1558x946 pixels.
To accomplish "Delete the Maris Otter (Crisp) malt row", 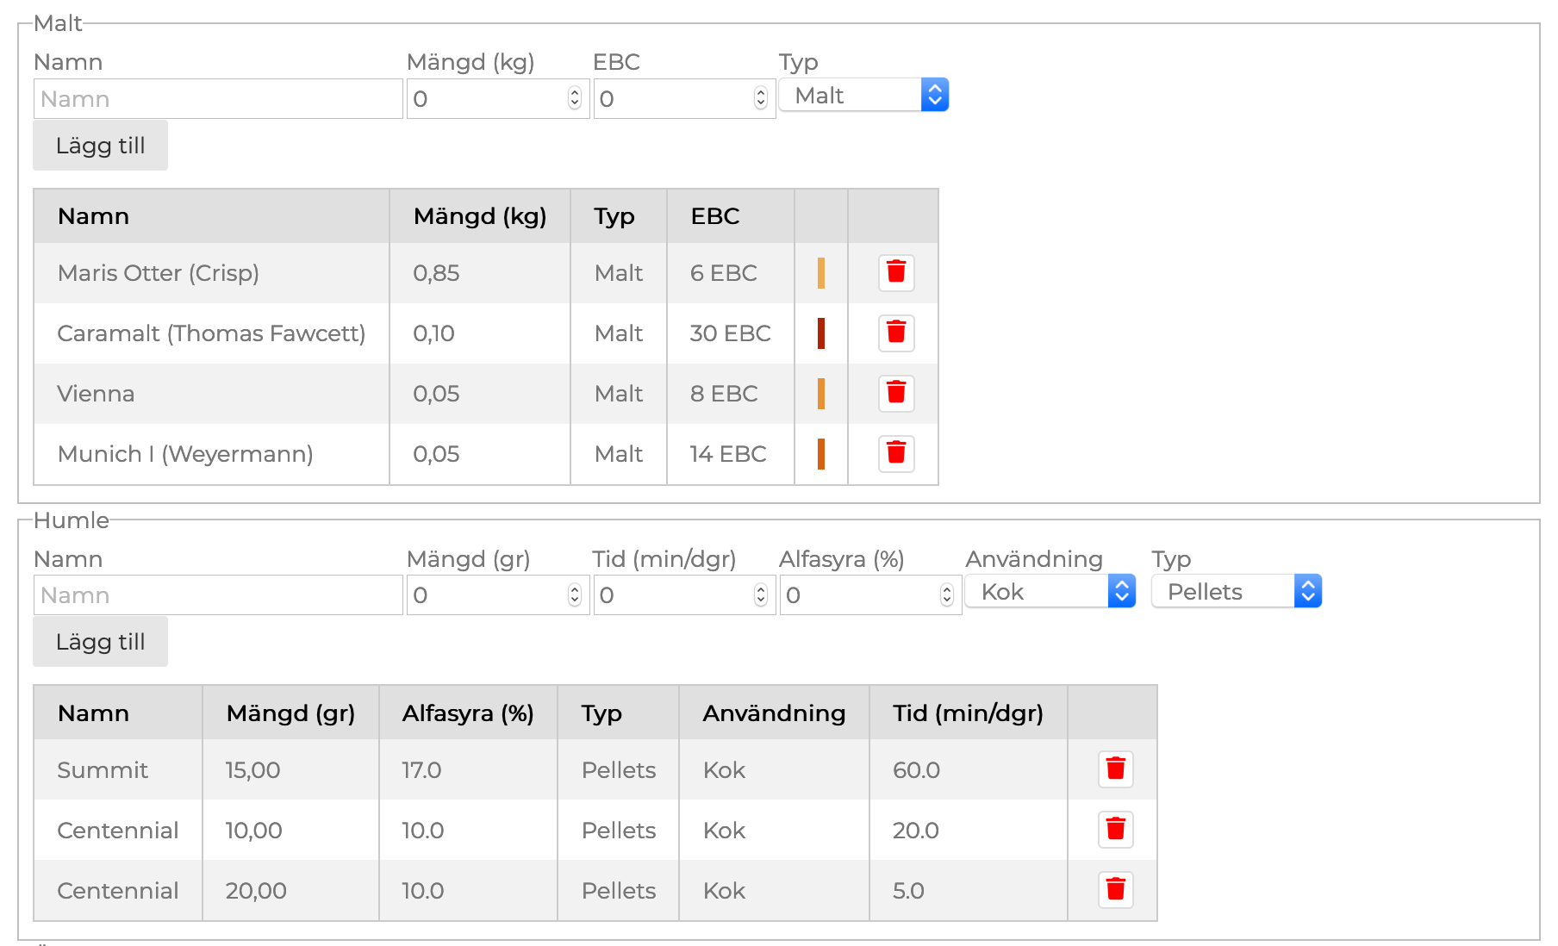I will 896,272.
